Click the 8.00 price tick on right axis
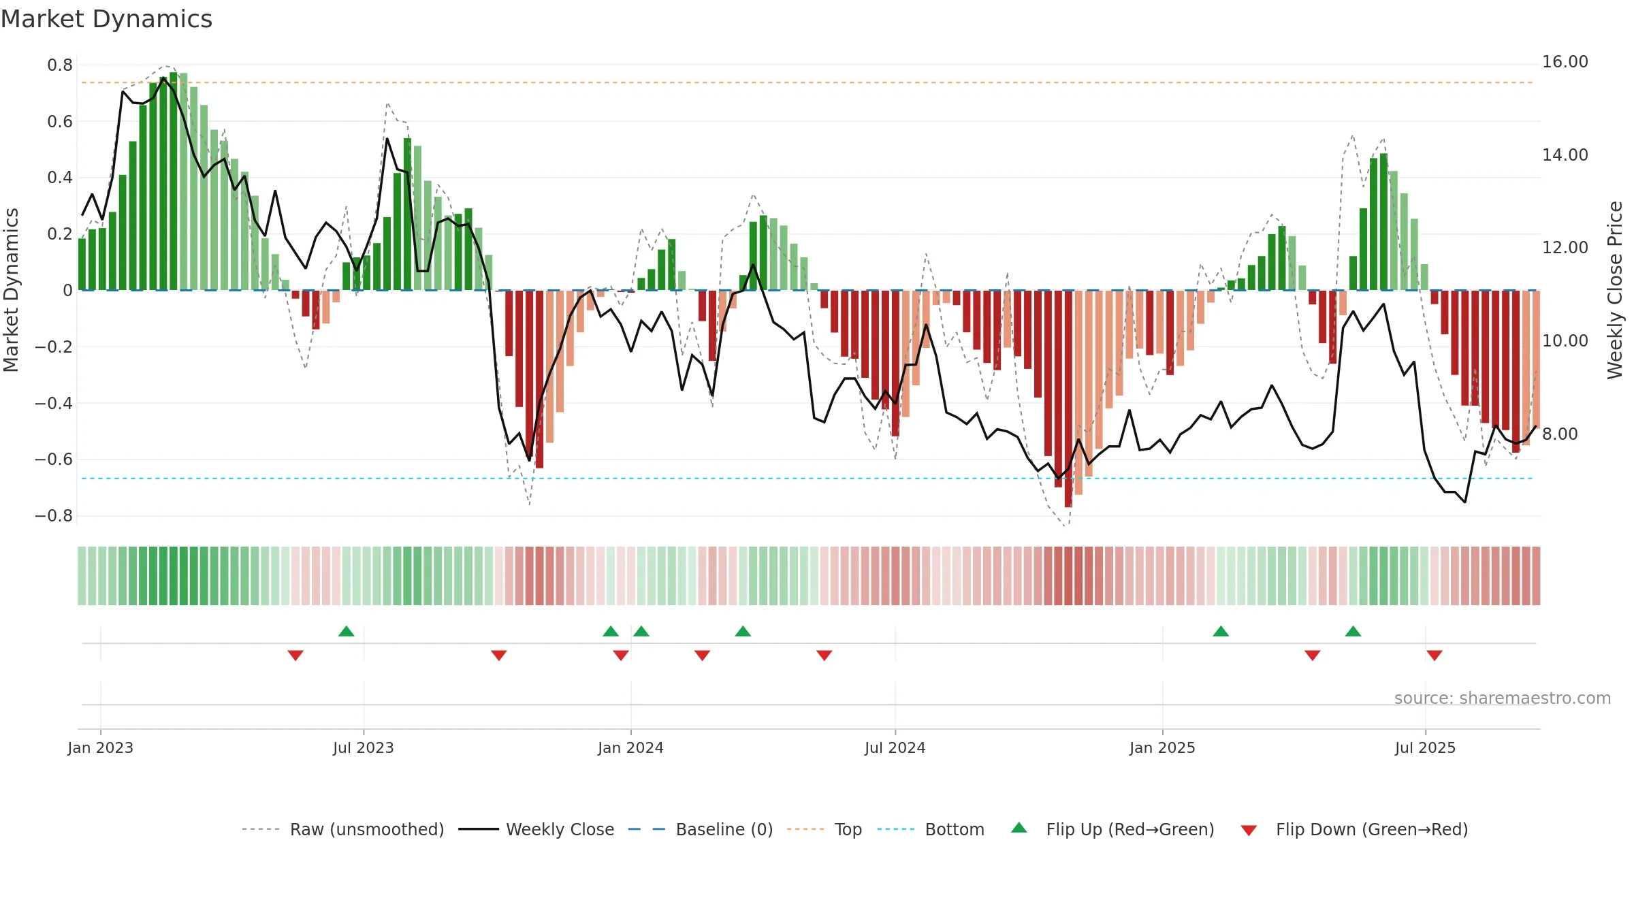This screenshot has width=1634, height=919. (x=1560, y=434)
